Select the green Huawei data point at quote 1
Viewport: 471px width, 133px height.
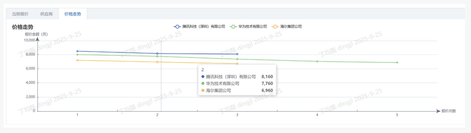point(77,55)
